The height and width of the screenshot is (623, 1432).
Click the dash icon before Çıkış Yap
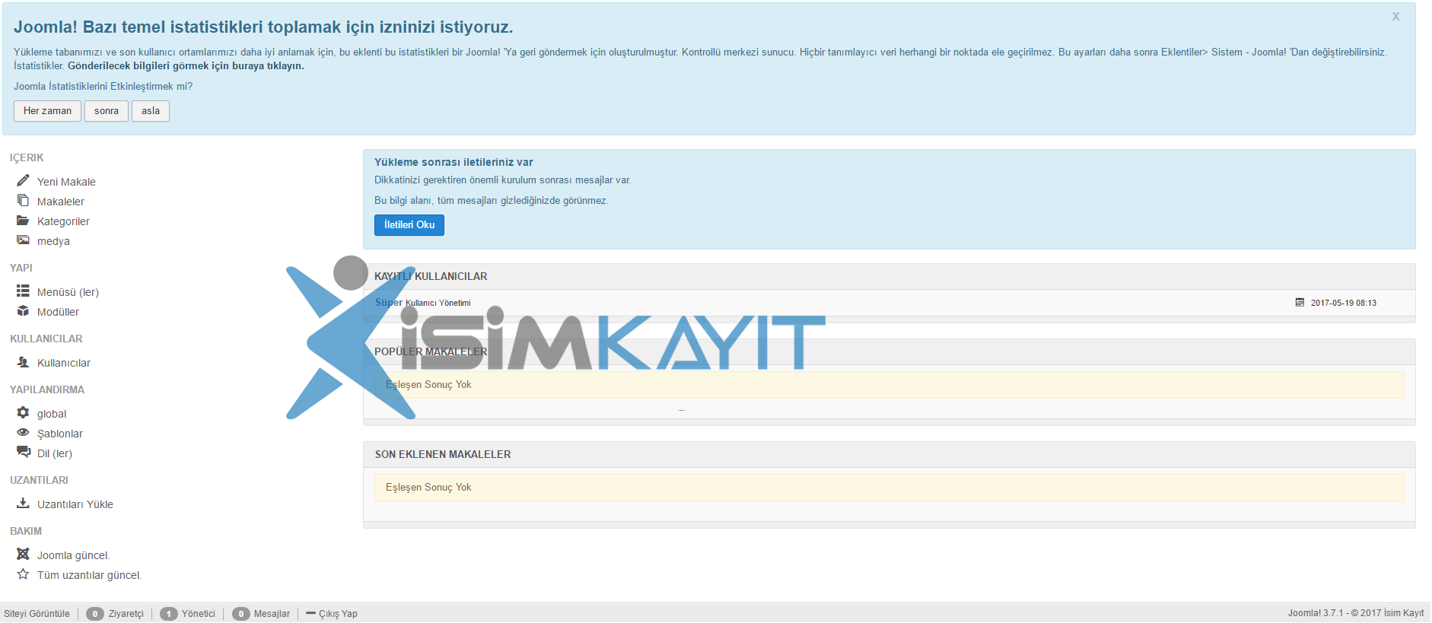(310, 613)
